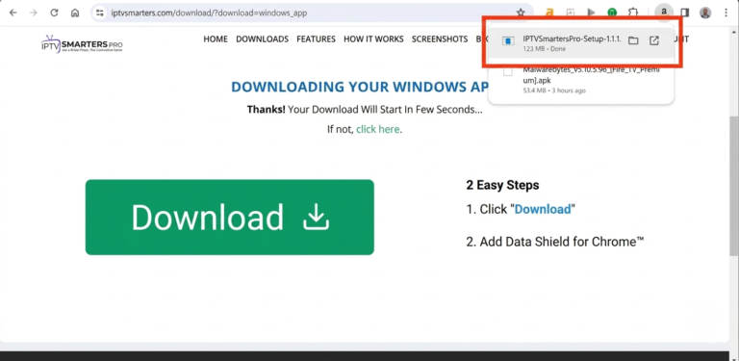
Task: Open the IPTVSmartersPro download externally
Action: tap(654, 41)
